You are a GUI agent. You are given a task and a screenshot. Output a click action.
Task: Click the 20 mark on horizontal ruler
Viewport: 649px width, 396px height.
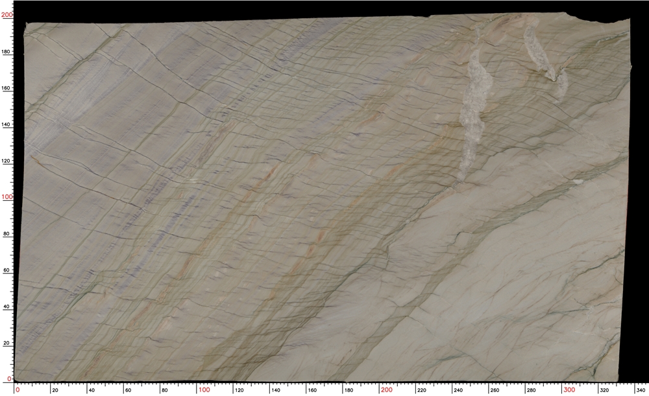(x=55, y=390)
